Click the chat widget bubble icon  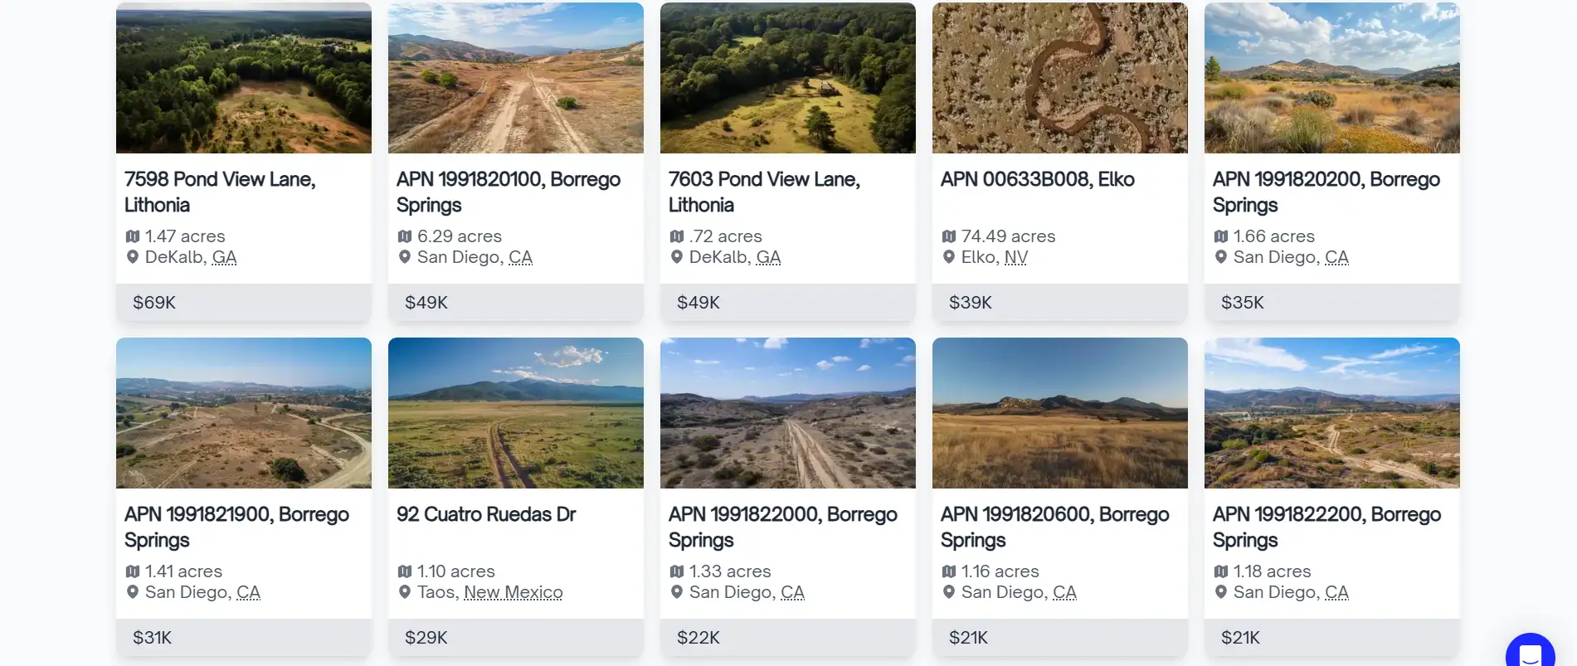pyautogui.click(x=1530, y=652)
